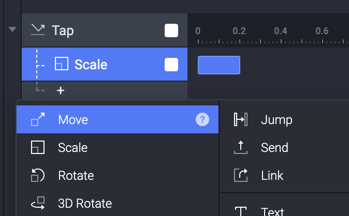
Task: Select the Tap trigger row label
Action: pos(63,30)
